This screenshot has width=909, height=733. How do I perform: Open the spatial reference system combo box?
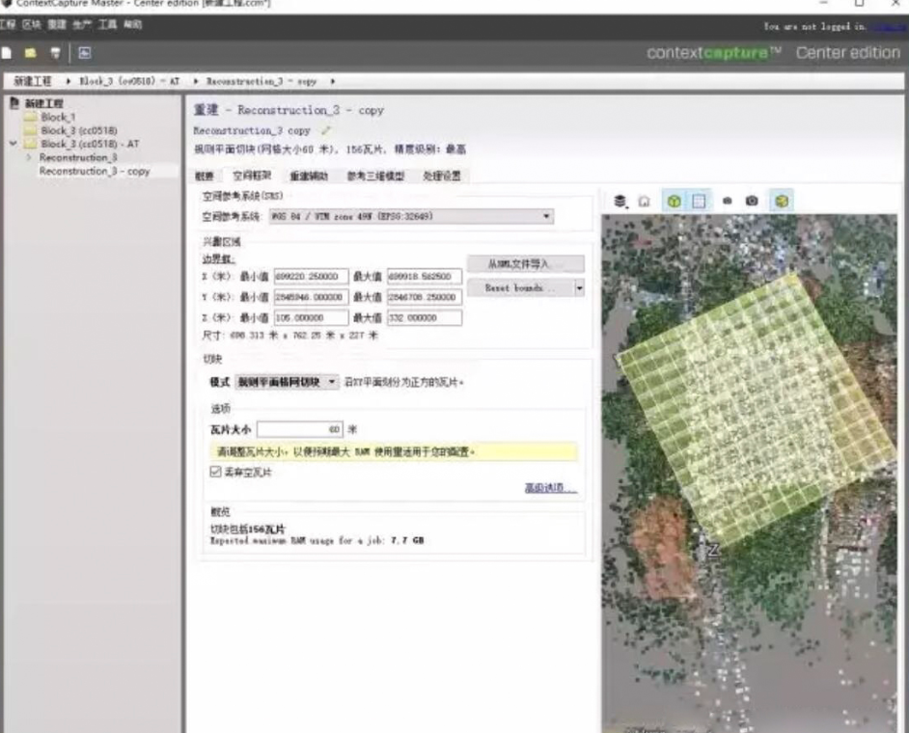[x=411, y=216]
